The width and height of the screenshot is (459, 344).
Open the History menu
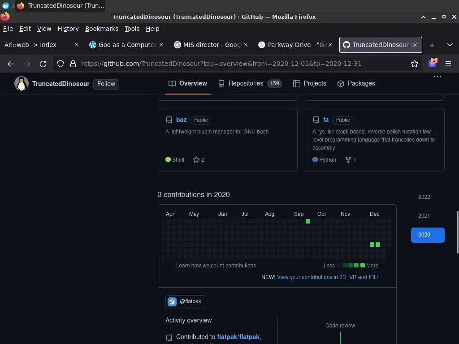pyautogui.click(x=68, y=29)
